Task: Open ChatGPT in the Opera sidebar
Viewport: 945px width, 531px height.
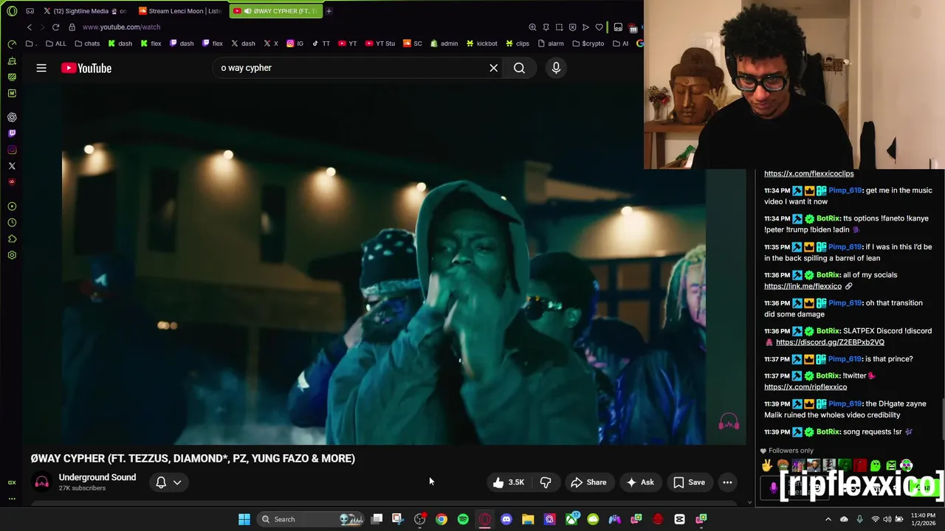Action: [12, 117]
